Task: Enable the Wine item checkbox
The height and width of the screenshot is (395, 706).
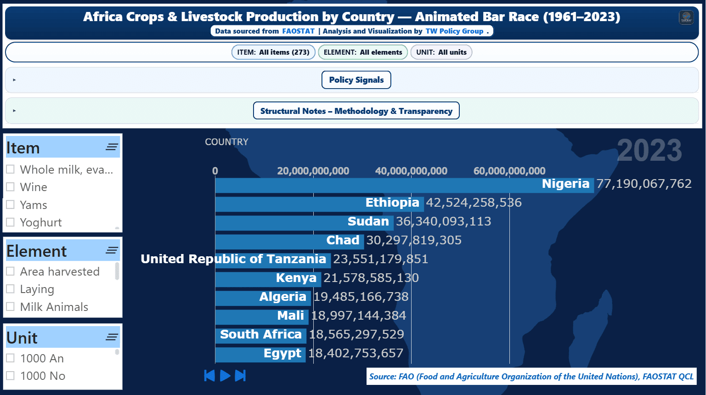Action: (11, 187)
